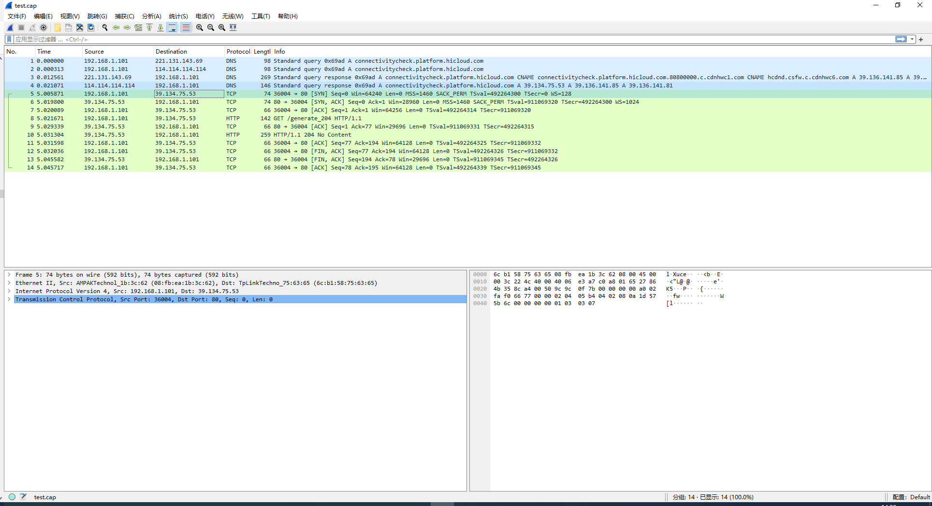Screen dimensions: 932x506
Task: Click the open capture file folder icon
Action: pos(58,28)
